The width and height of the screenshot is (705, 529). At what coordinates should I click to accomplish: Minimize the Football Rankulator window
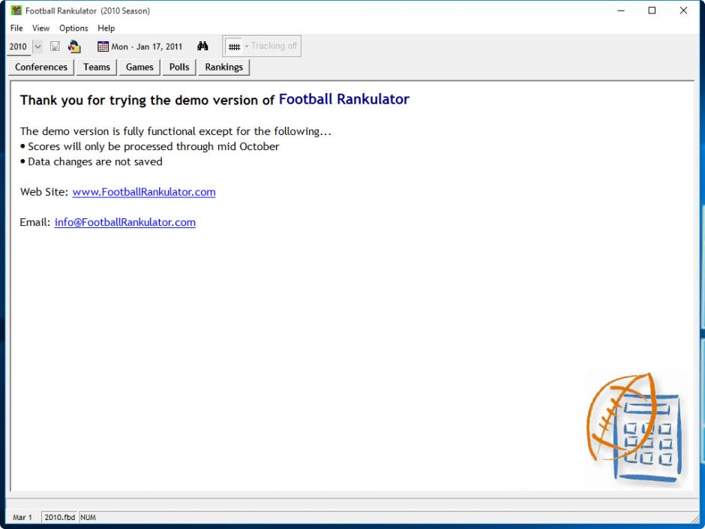tap(621, 11)
